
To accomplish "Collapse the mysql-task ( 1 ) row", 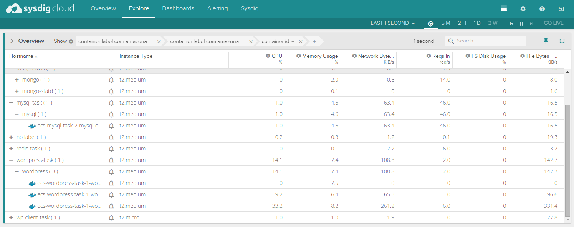I will pyautogui.click(x=11, y=103).
